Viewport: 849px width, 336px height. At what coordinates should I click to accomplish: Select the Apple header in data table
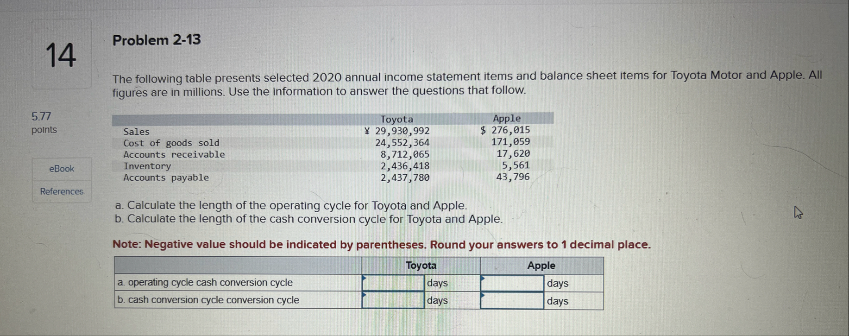507,118
